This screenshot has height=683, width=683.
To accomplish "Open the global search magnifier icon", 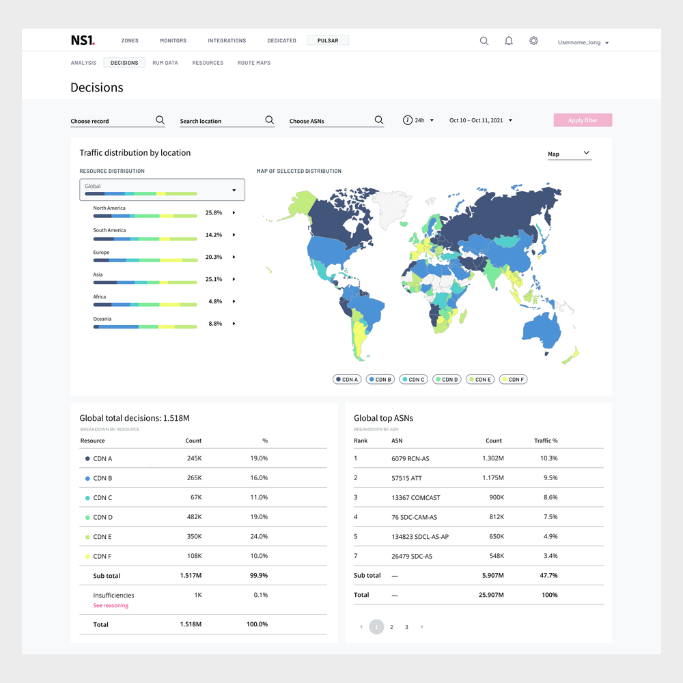I will pyautogui.click(x=484, y=41).
